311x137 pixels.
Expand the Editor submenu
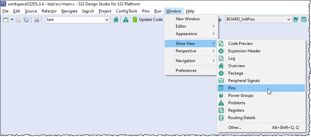[x=191, y=26]
